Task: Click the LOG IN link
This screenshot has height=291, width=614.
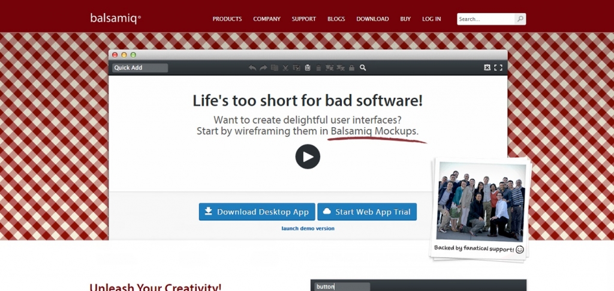Action: [x=431, y=19]
